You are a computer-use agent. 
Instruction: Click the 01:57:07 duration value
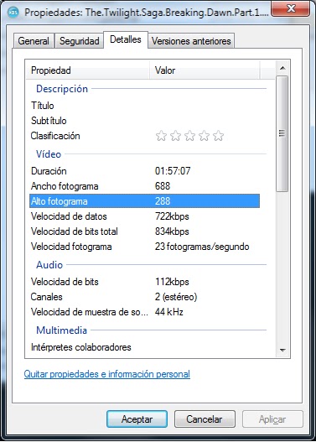(173, 171)
